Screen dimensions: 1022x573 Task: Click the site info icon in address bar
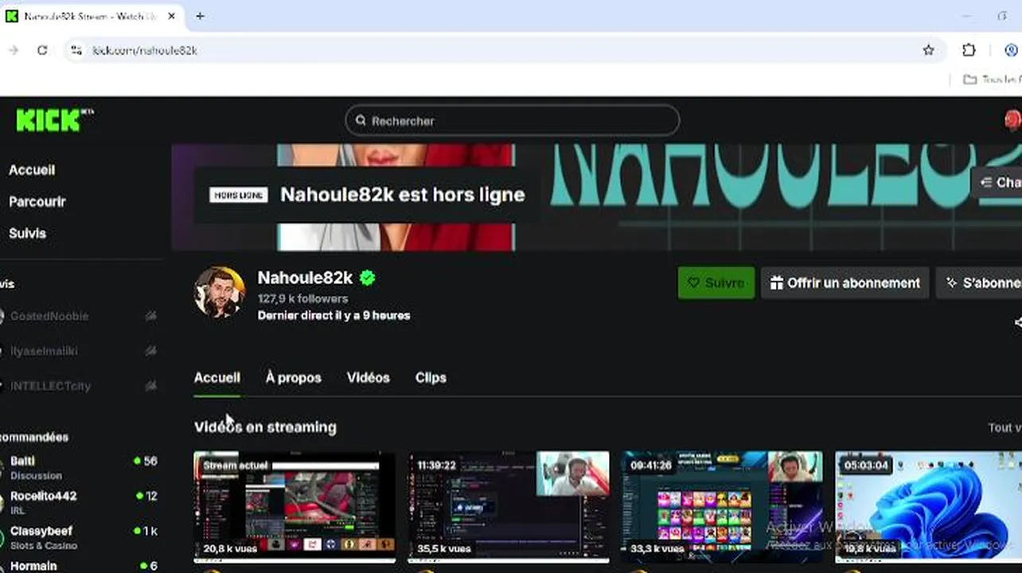(76, 50)
